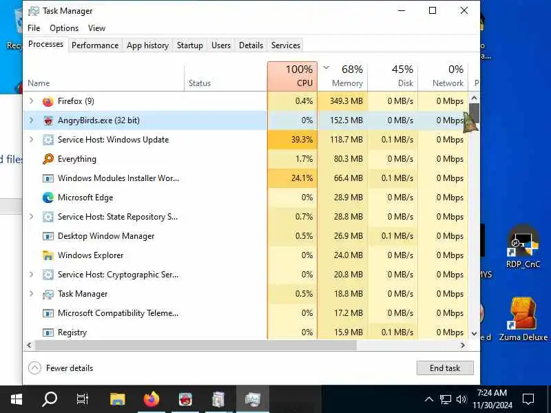Switch to Angry Birds on the taskbar

185,399
